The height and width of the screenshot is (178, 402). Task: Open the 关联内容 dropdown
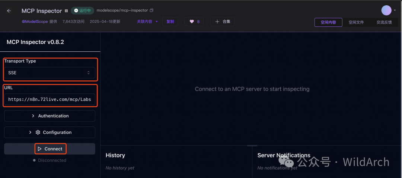tap(147, 22)
